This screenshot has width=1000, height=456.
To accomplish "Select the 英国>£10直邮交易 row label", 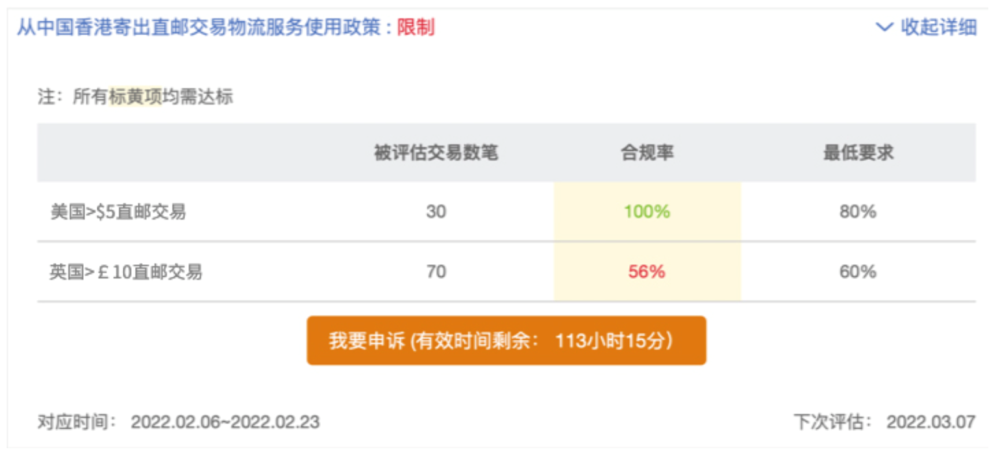I will (x=126, y=272).
